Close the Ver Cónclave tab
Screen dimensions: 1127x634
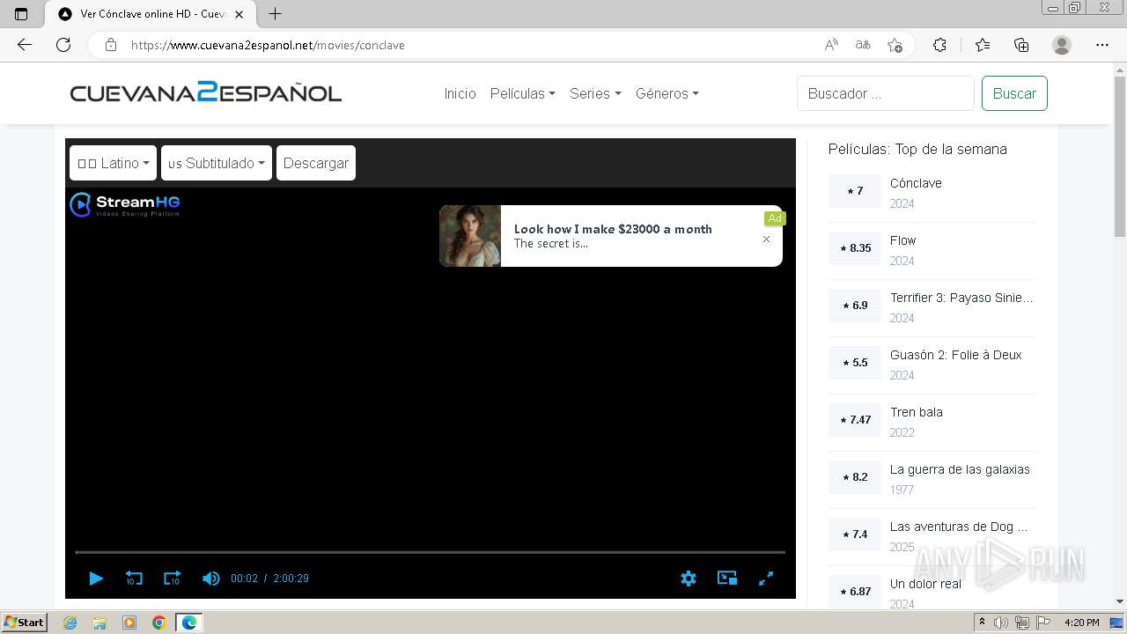[239, 14]
